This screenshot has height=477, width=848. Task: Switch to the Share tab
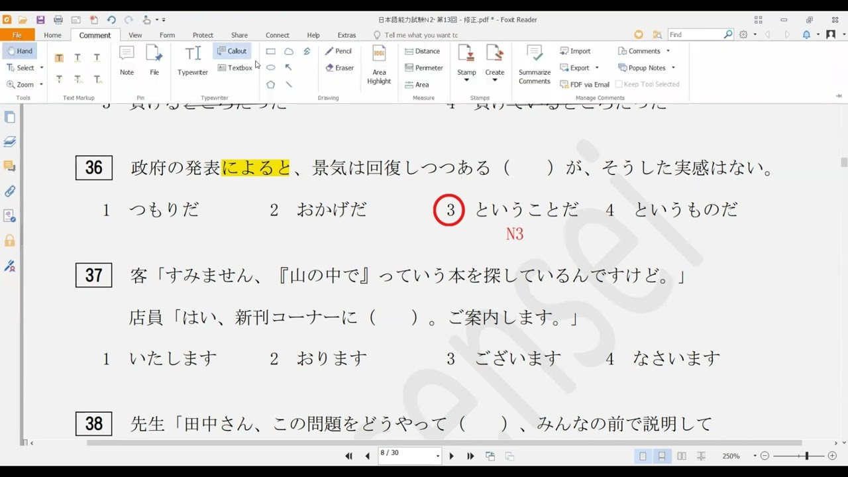(x=239, y=35)
